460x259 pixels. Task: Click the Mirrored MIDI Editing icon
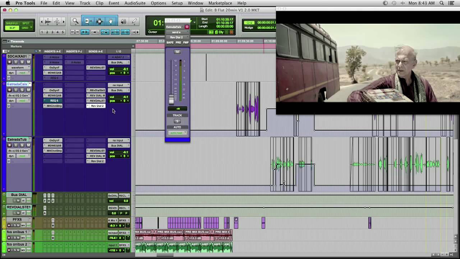95,32
